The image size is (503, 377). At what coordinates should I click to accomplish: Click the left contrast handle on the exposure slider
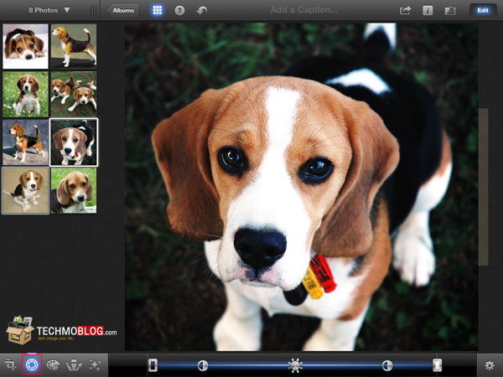tap(202, 365)
